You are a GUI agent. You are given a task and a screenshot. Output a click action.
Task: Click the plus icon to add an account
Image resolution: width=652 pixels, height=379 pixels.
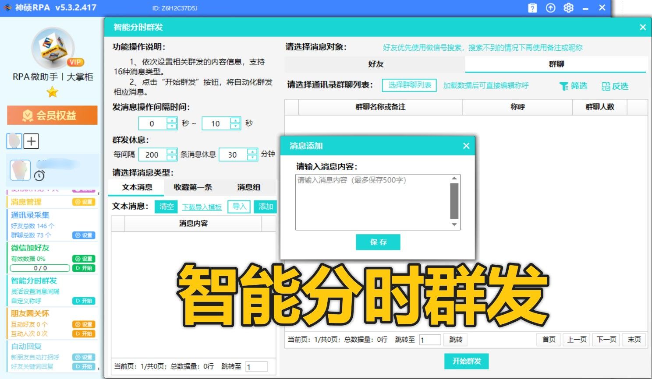(31, 141)
